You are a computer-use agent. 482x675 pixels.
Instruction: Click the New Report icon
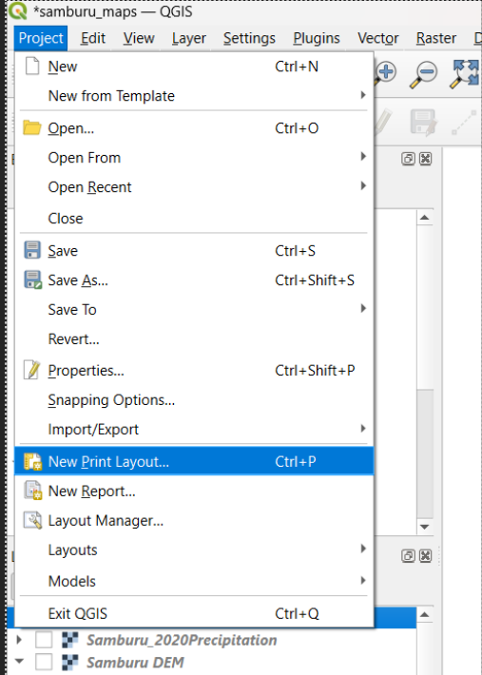32,491
